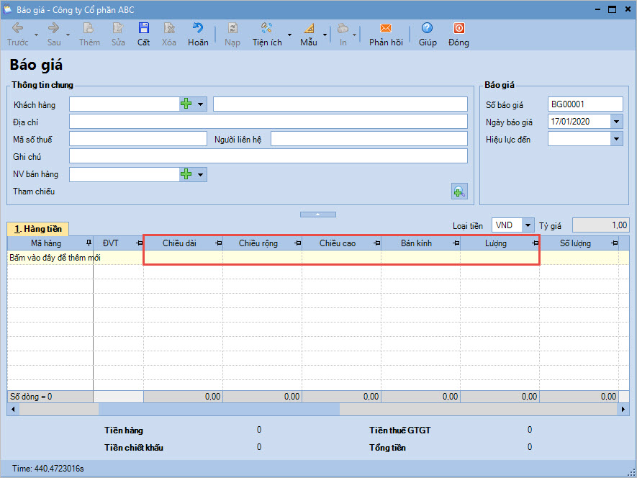Click the Số báo giá input field
The width and height of the screenshot is (637, 478).
coord(584,104)
